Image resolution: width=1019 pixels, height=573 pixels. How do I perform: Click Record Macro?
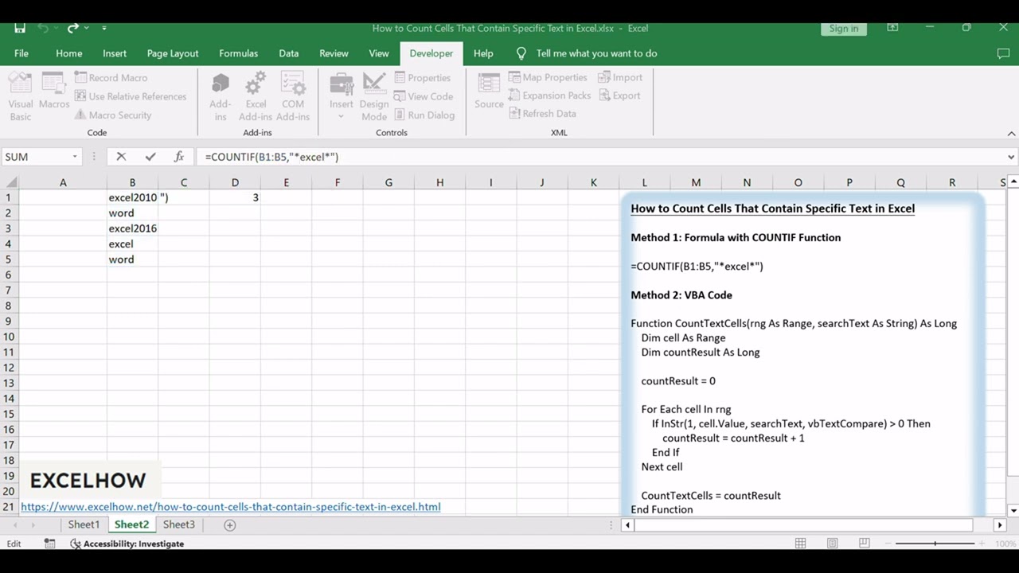(x=111, y=78)
